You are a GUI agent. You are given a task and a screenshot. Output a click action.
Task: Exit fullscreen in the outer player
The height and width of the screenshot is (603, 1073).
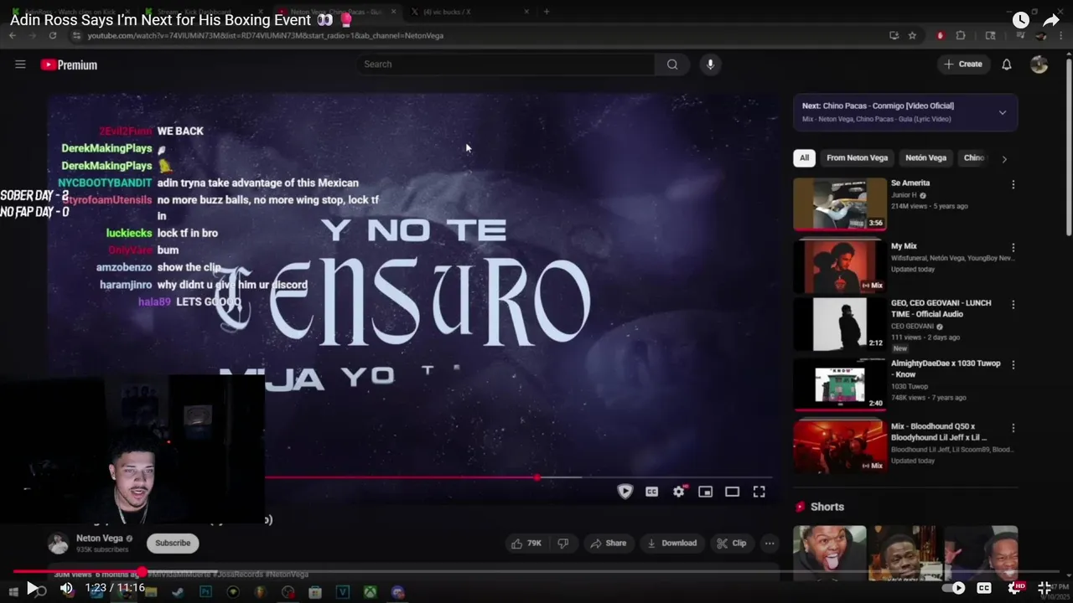(x=1044, y=588)
